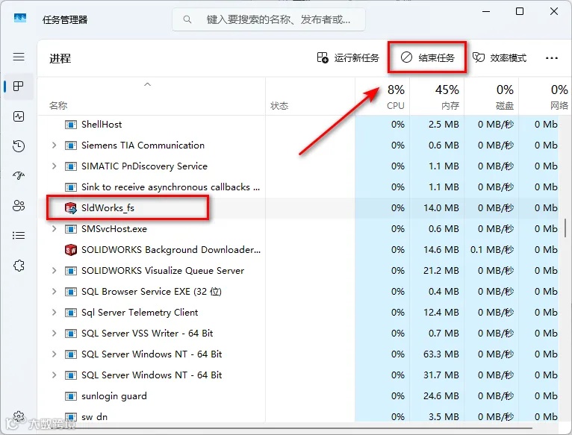Open Details list icon in sidebar

tap(19, 236)
